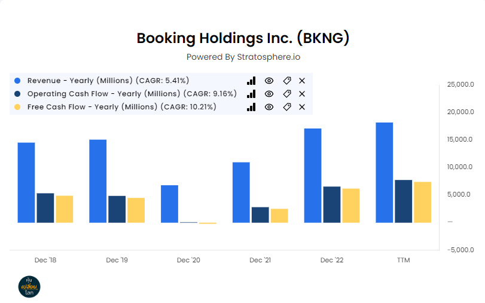Click the Dec '18 Operating Cash Flow bar
The width and height of the screenshot is (485, 303).
45,208
